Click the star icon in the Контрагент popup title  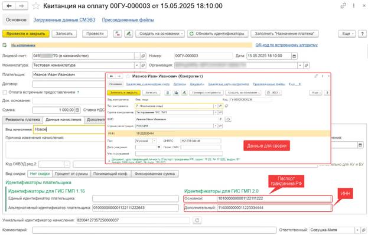pyautogui.click(x=128, y=76)
